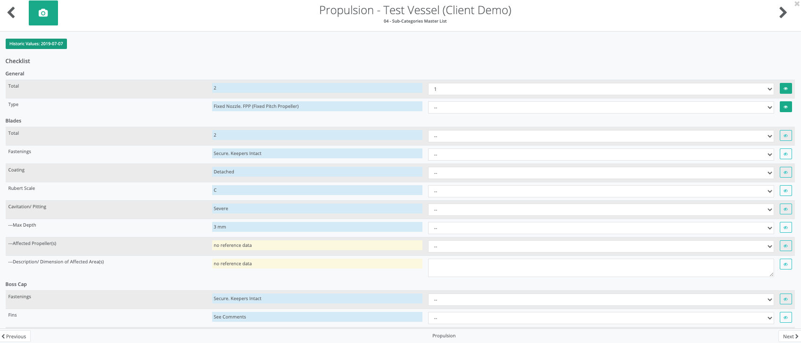
Task: Expand the Blades Fastenings dropdown
Action: [x=600, y=155]
